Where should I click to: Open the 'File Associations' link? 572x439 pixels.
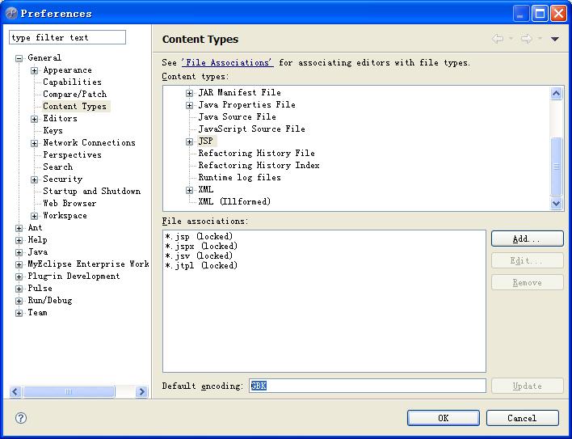pyautogui.click(x=227, y=63)
